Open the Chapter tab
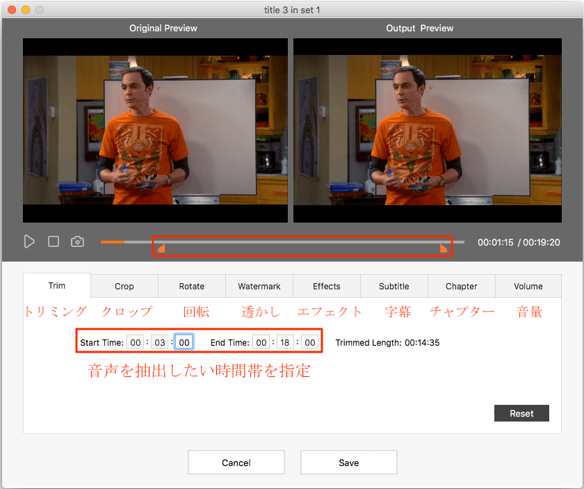This screenshot has width=584, height=489. coord(462,287)
